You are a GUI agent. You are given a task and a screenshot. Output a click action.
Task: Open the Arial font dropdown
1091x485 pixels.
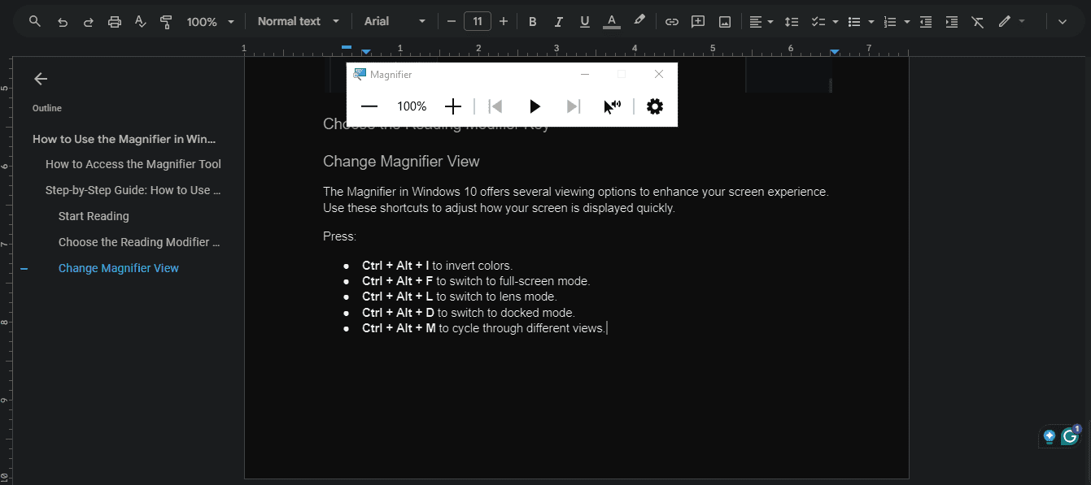(395, 22)
